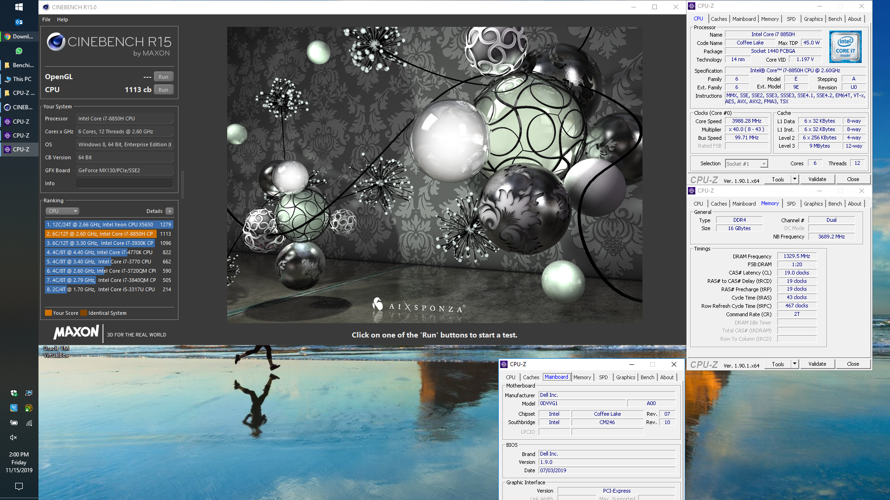
Task: Click the Info input field in Your System
Action: (125, 183)
